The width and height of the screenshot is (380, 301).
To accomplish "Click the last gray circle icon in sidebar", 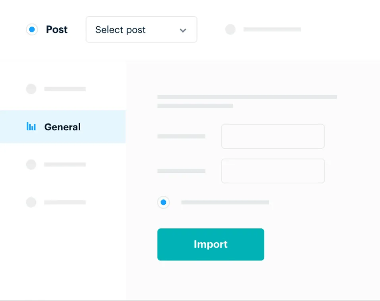I will click(31, 202).
